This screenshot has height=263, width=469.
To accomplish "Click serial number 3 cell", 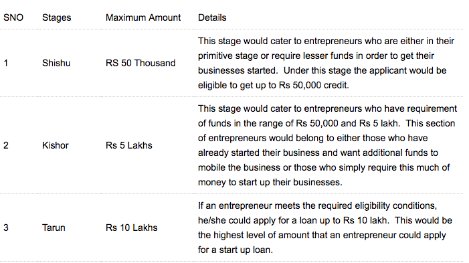I will [5, 228].
